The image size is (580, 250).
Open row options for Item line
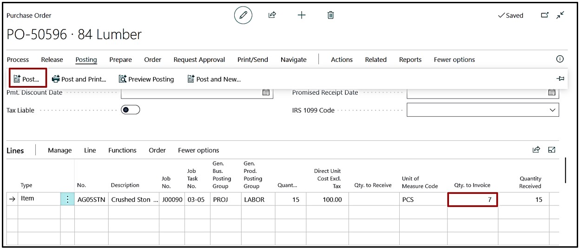[x=67, y=199]
